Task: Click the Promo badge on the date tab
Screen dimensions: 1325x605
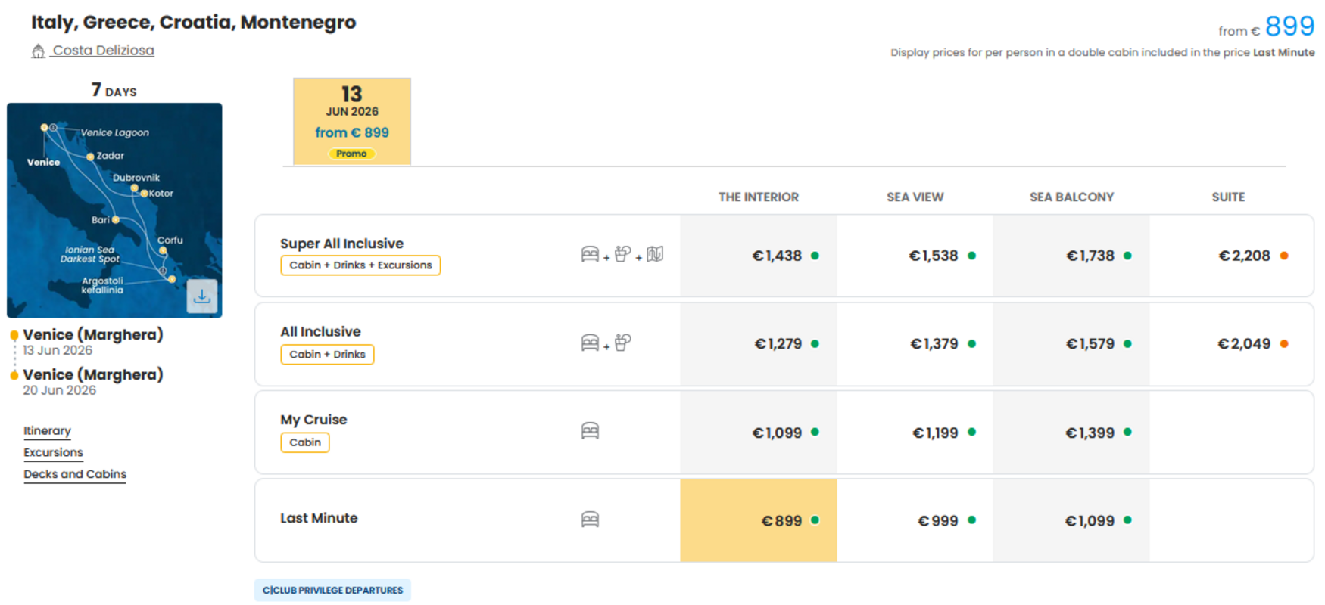Action: (x=351, y=154)
